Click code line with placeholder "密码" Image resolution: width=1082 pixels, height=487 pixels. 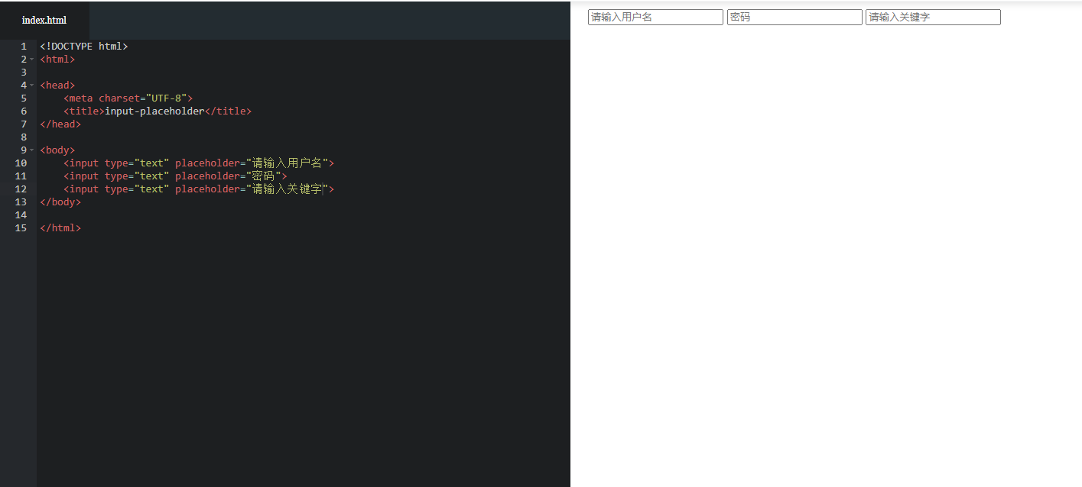(175, 176)
